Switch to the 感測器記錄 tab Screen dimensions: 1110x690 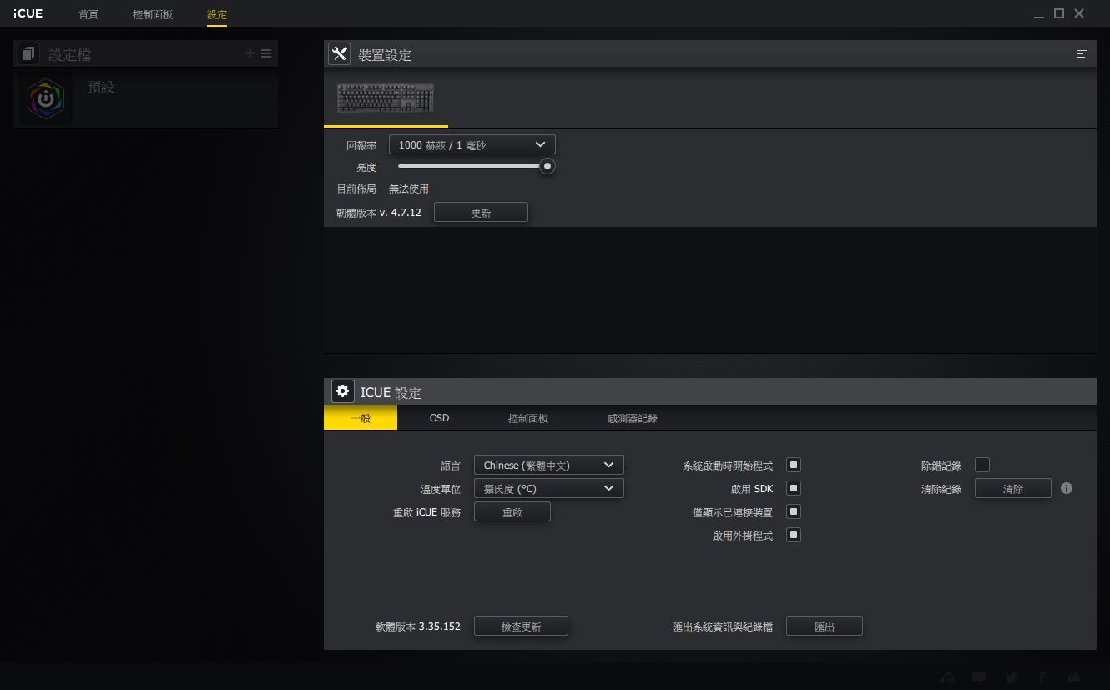click(633, 418)
